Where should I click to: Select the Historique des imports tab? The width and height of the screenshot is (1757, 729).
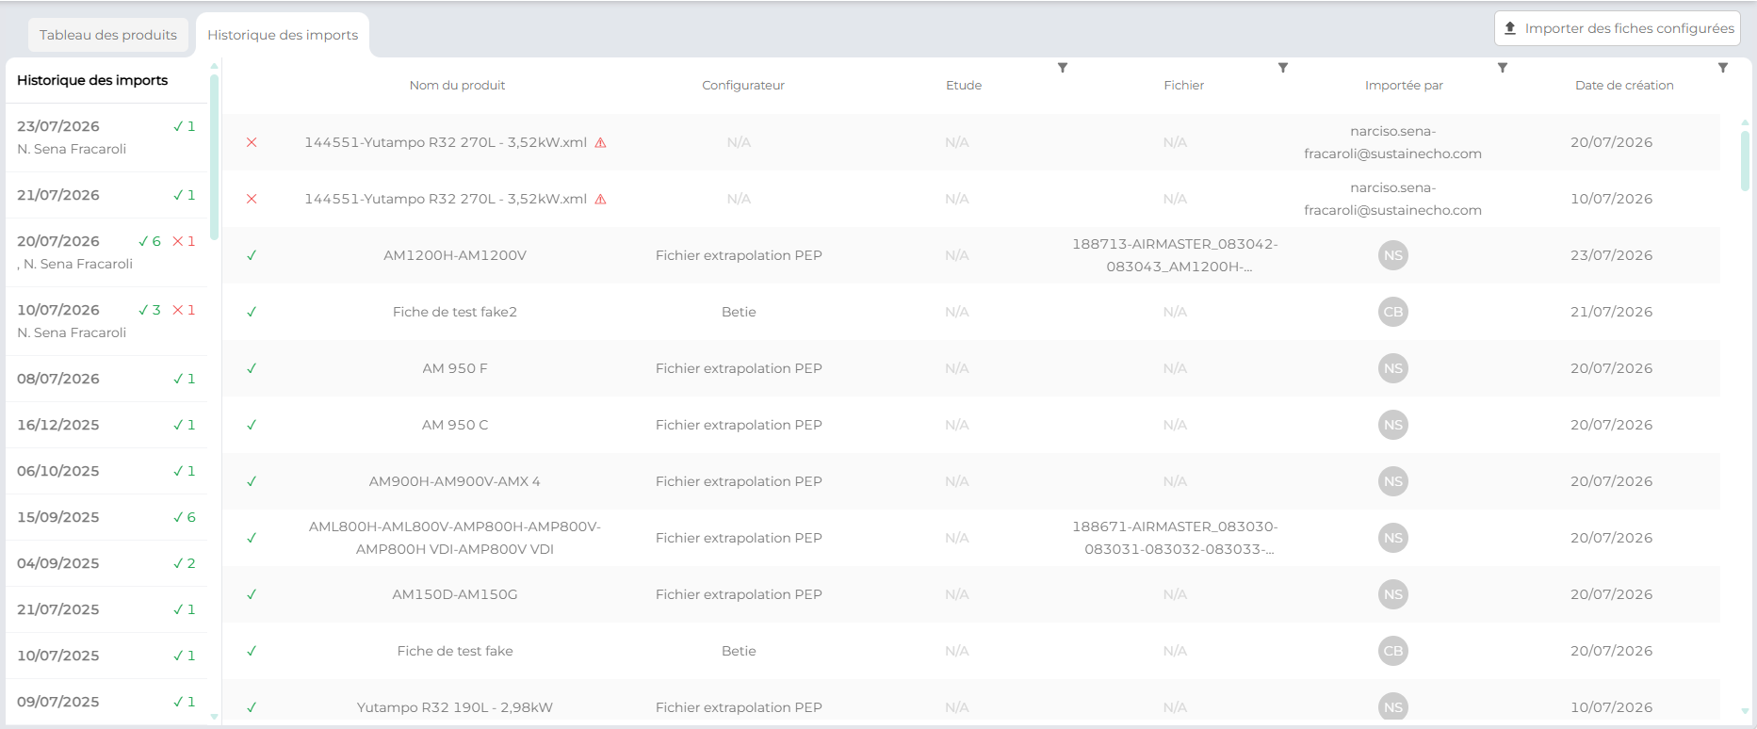[283, 36]
